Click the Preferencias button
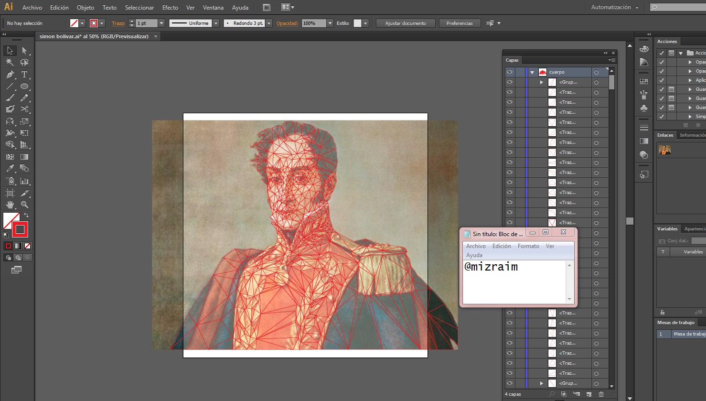Image resolution: width=706 pixels, height=401 pixels. (x=460, y=23)
